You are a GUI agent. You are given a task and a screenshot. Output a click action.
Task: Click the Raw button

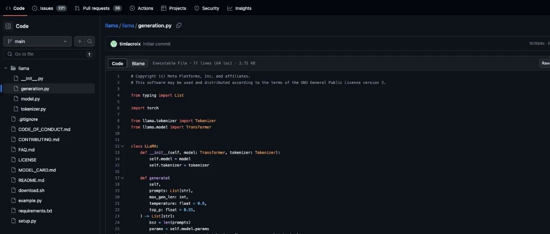[x=544, y=64]
